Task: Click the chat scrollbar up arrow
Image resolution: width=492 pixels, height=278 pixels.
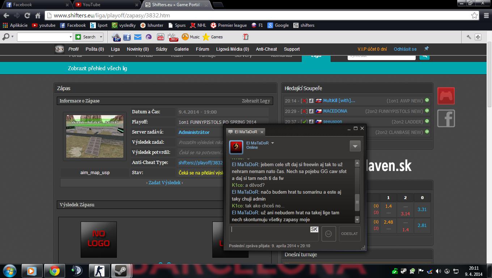Action: coord(357,163)
